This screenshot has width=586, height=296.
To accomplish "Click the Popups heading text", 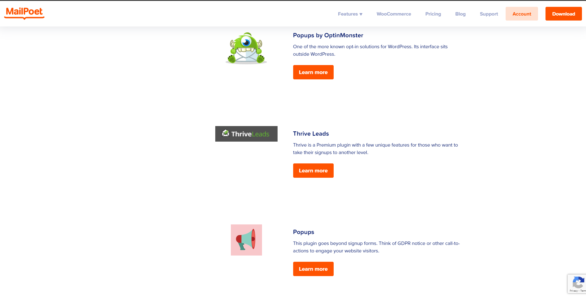I will (303, 232).
